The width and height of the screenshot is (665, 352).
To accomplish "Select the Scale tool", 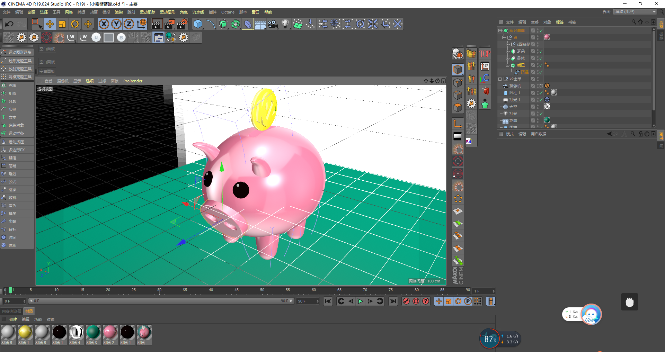I will tap(62, 24).
